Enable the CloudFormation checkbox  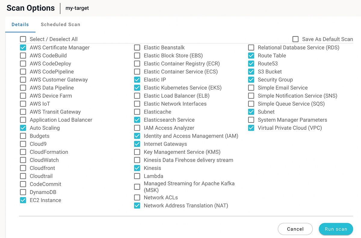tap(23, 152)
